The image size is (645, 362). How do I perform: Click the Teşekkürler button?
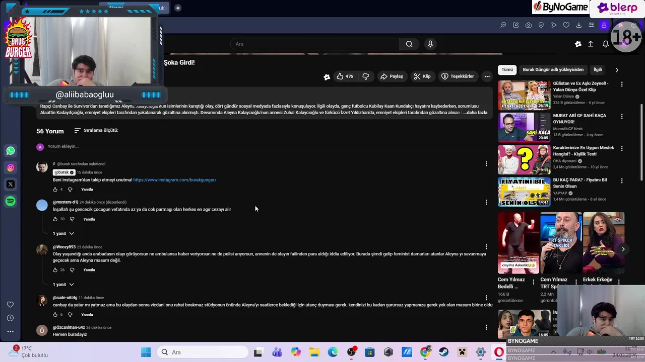point(458,76)
